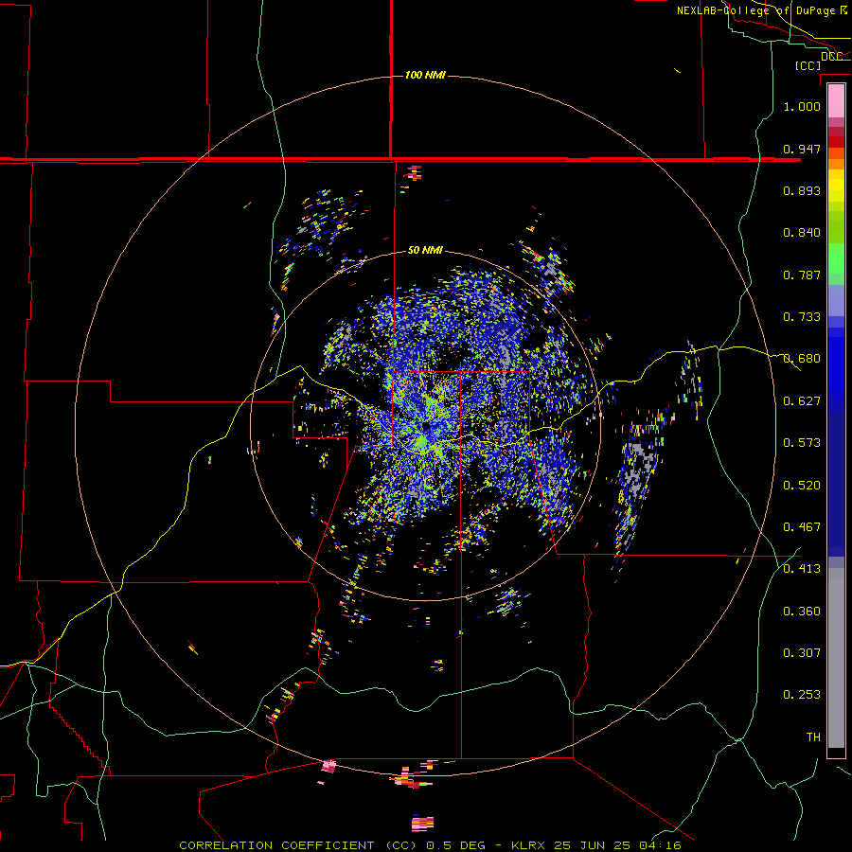Select the 0.413 legend value
852x852 pixels.
(x=802, y=569)
